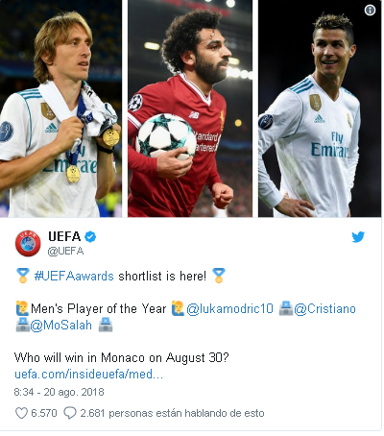Viewport: 384px width, 436px height.
Task: Click the @UEFA handle
Action: pos(65,251)
